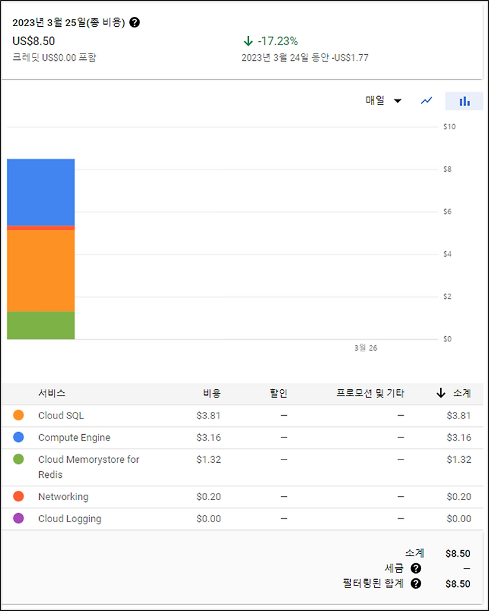Click the 프로모션 및 기타 column header

370,393
